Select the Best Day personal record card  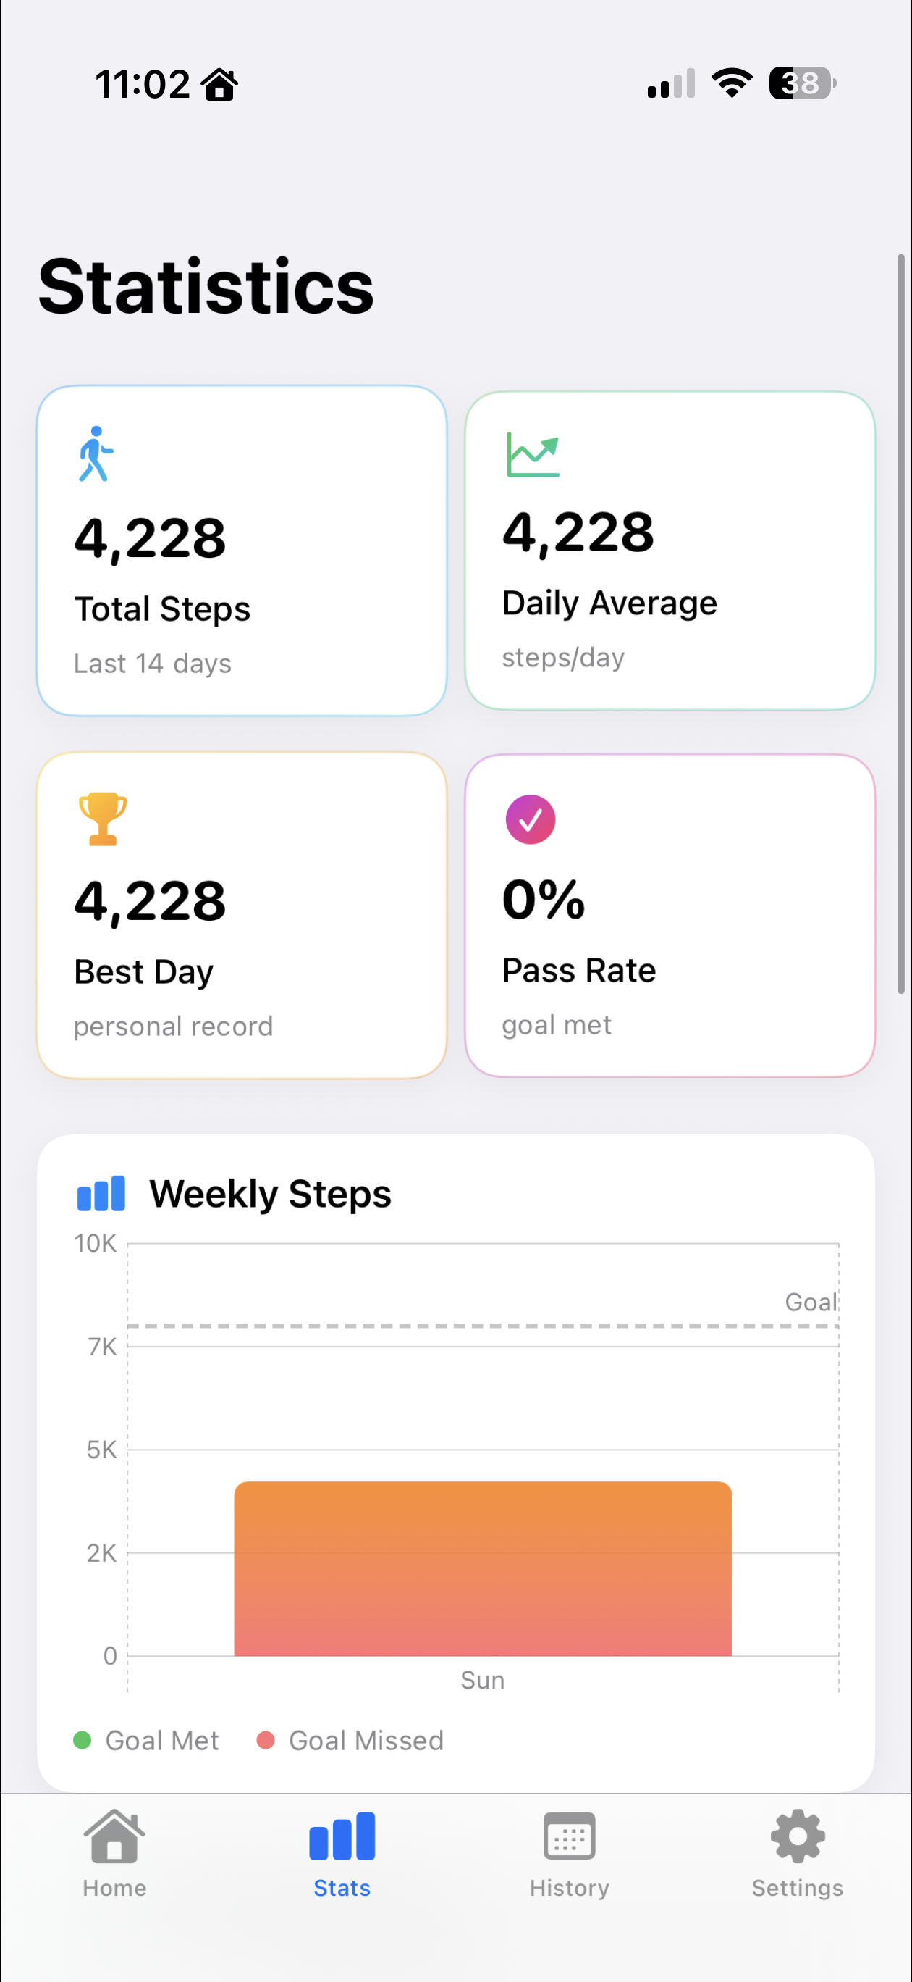click(x=242, y=916)
